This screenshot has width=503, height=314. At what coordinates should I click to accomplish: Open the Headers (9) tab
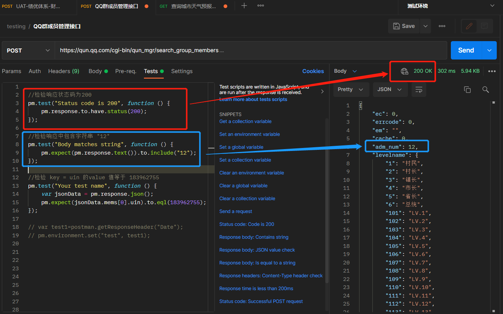64,71
